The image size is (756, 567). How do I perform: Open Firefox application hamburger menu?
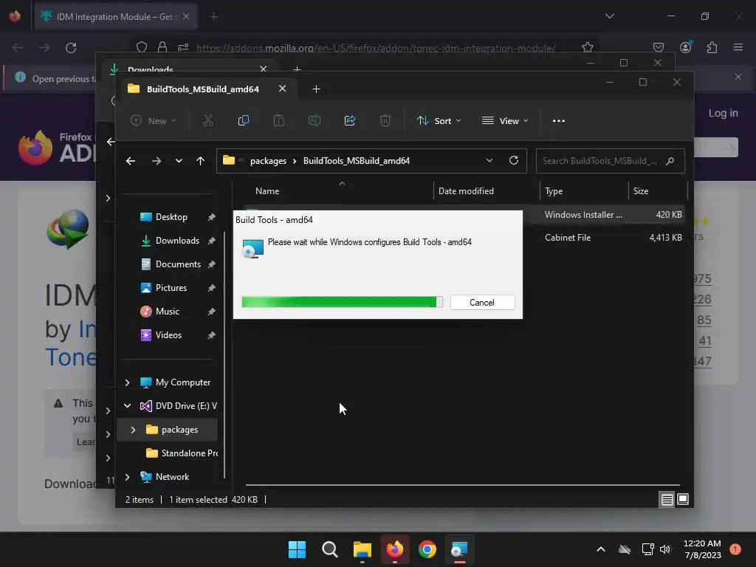[x=738, y=47]
